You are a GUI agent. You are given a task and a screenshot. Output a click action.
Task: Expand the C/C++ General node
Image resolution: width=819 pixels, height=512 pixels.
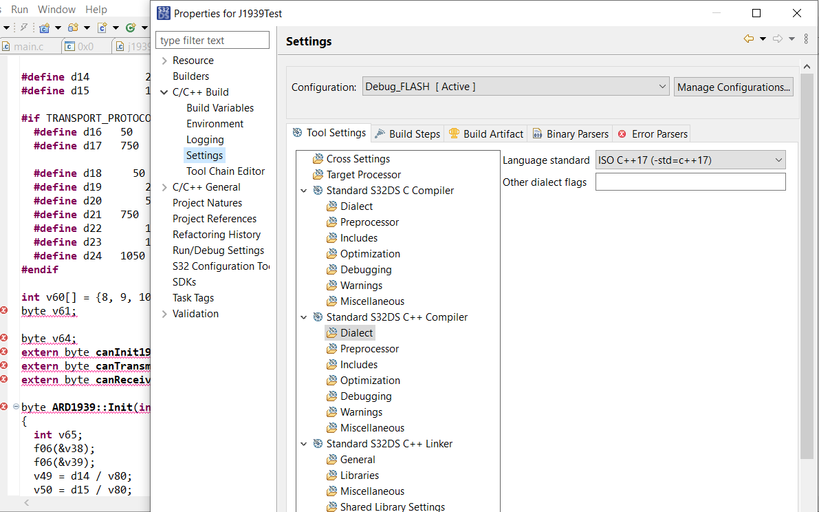pos(164,187)
